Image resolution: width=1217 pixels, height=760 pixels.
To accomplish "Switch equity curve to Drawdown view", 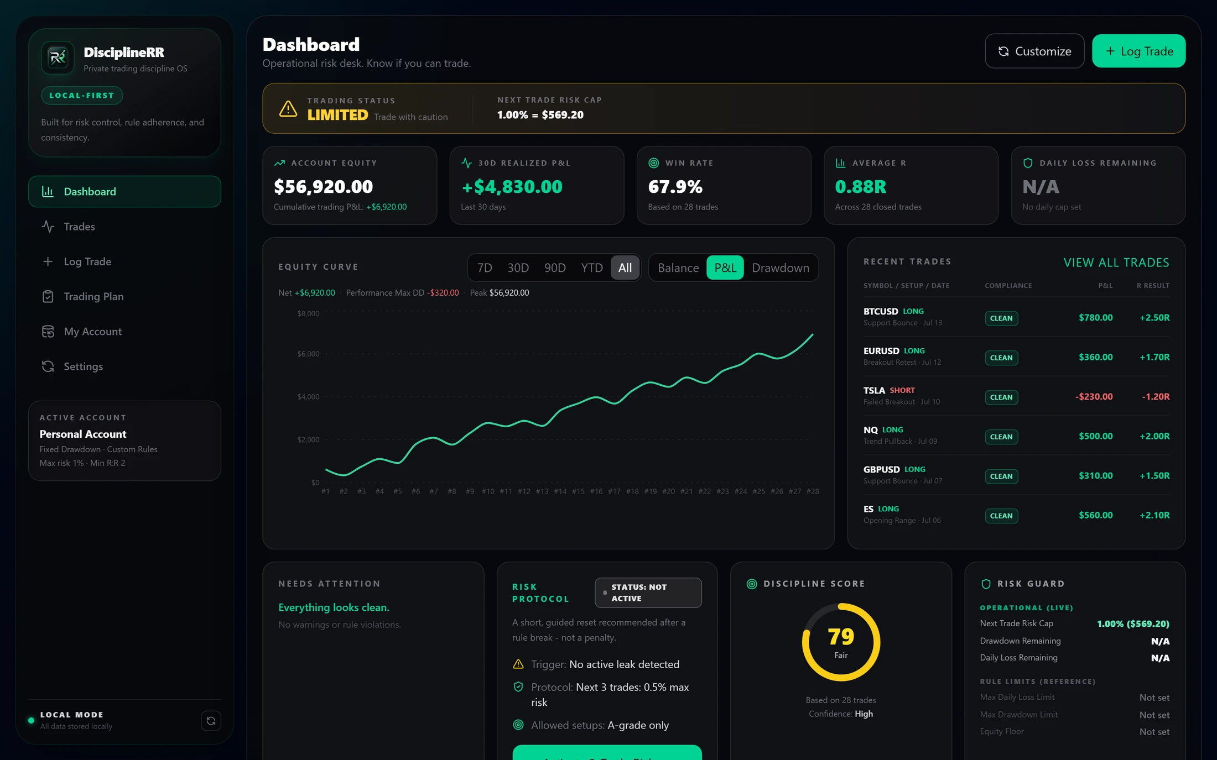I will (x=781, y=268).
